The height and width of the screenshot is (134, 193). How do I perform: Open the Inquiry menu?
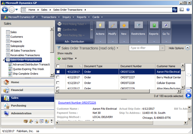pyautogui.click(x=68, y=17)
